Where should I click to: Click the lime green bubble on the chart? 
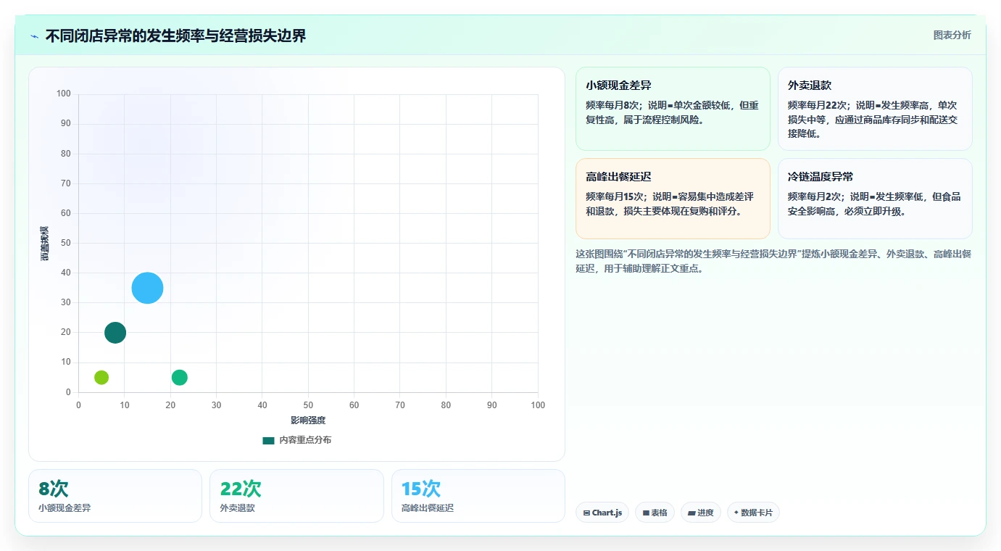point(101,377)
